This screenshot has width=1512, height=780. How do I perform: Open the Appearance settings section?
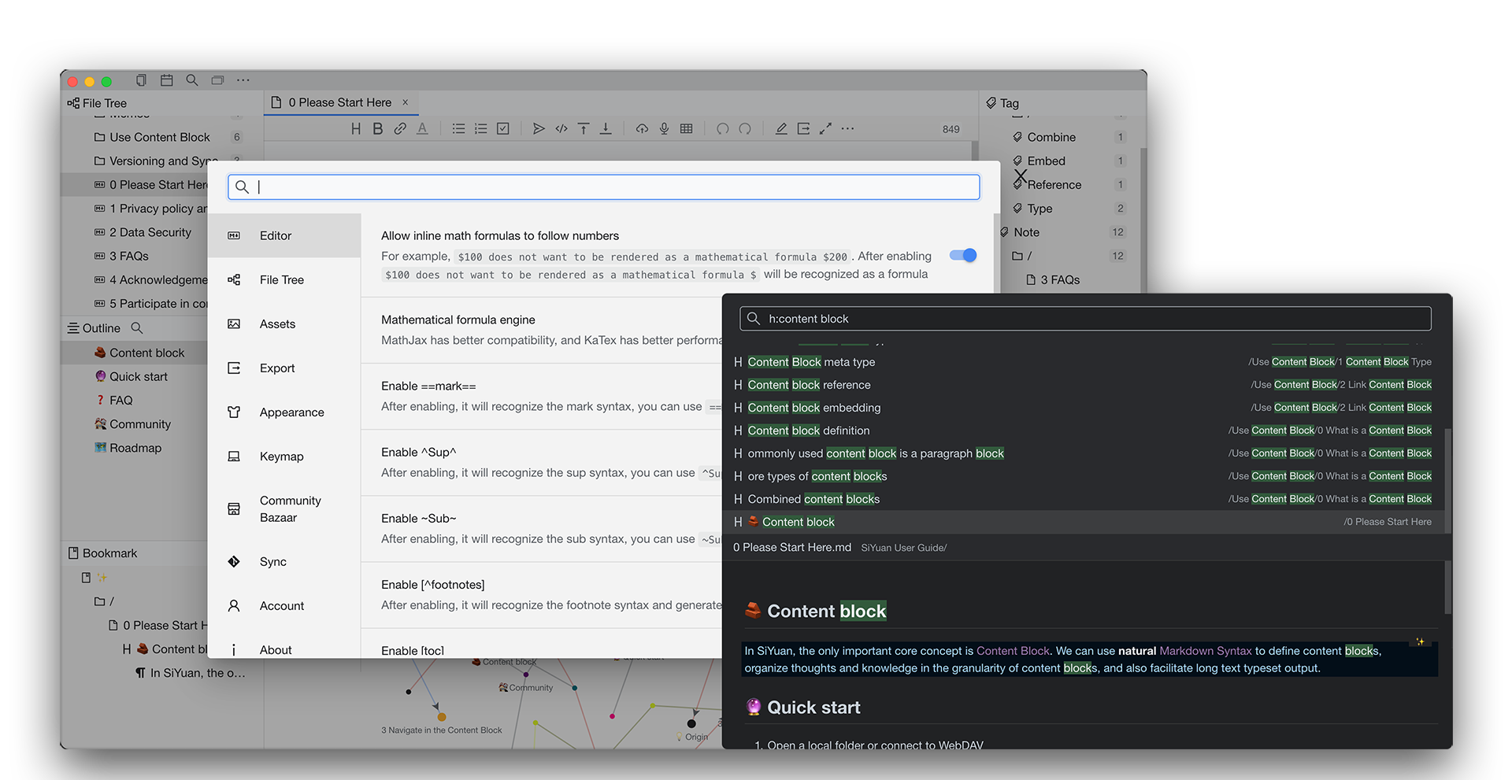291,412
